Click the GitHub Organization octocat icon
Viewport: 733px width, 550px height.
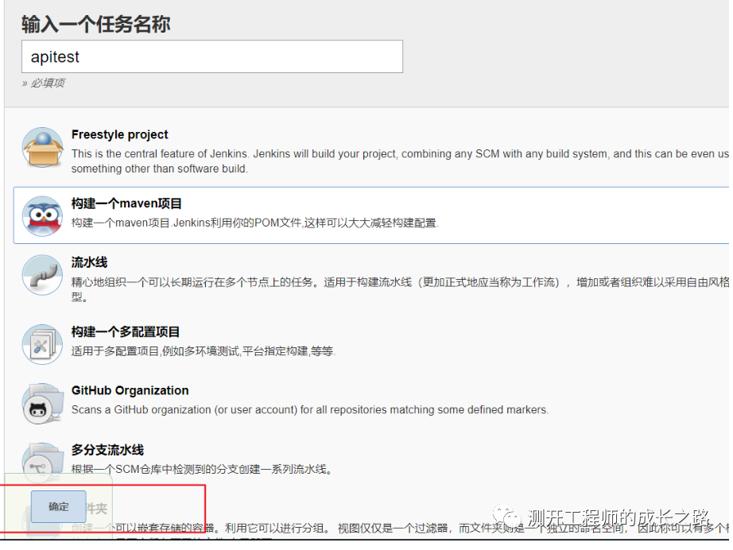point(43,404)
